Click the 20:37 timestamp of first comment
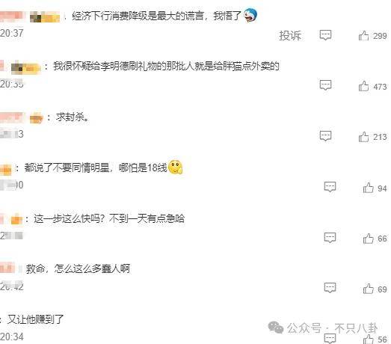This screenshot has width=391, height=344. (x=11, y=33)
